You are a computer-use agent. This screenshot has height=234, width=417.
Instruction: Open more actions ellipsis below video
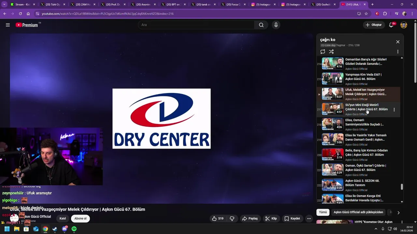[x=309, y=218]
